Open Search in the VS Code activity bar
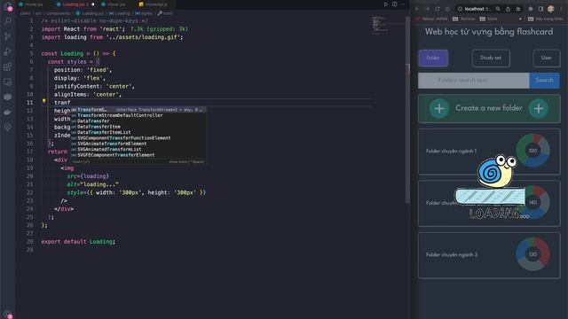 (8, 21)
